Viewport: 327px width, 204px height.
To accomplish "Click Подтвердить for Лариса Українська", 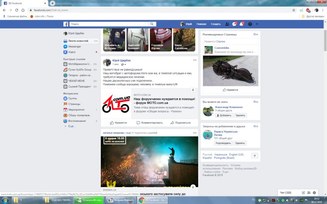I will [223, 143].
